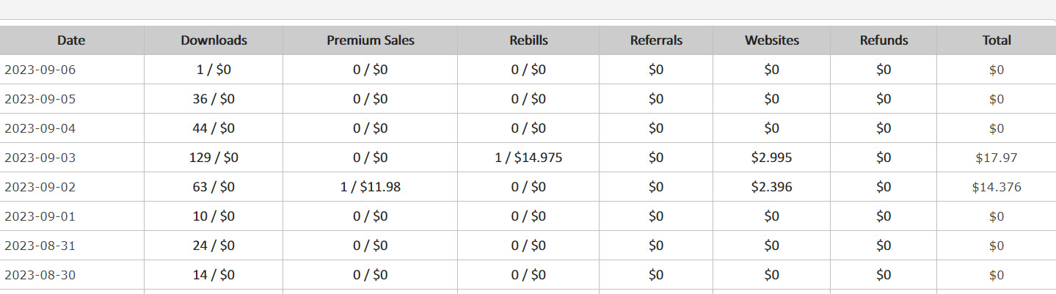Click the $14.376 total value

[997, 187]
